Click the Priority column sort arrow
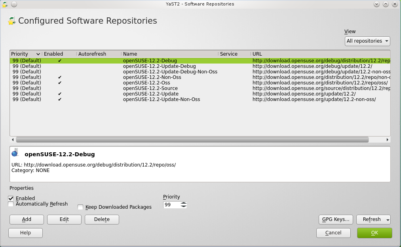 [38, 54]
